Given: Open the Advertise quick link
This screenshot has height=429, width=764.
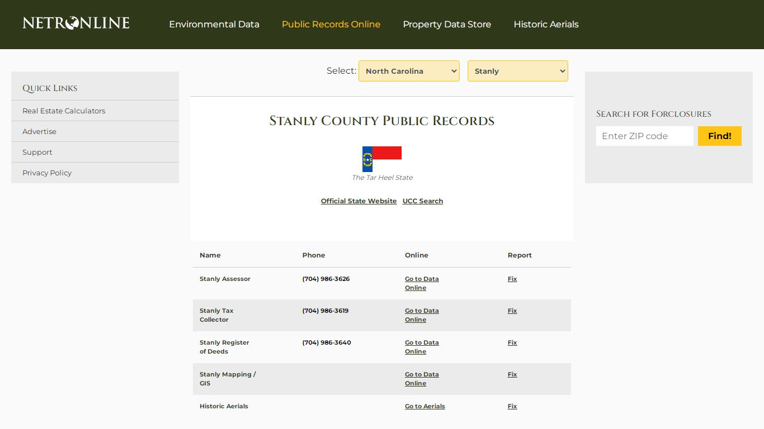Looking at the screenshot, I should [x=39, y=131].
